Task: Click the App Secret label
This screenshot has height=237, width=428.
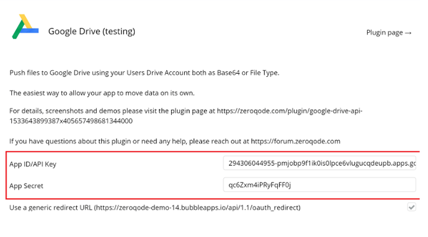Action: coord(26,186)
